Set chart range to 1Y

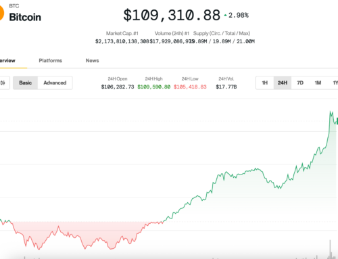pyautogui.click(x=335, y=83)
